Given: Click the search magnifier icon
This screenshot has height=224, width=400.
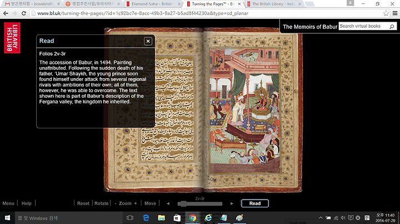Looking at the screenshot, I should coord(392,26).
